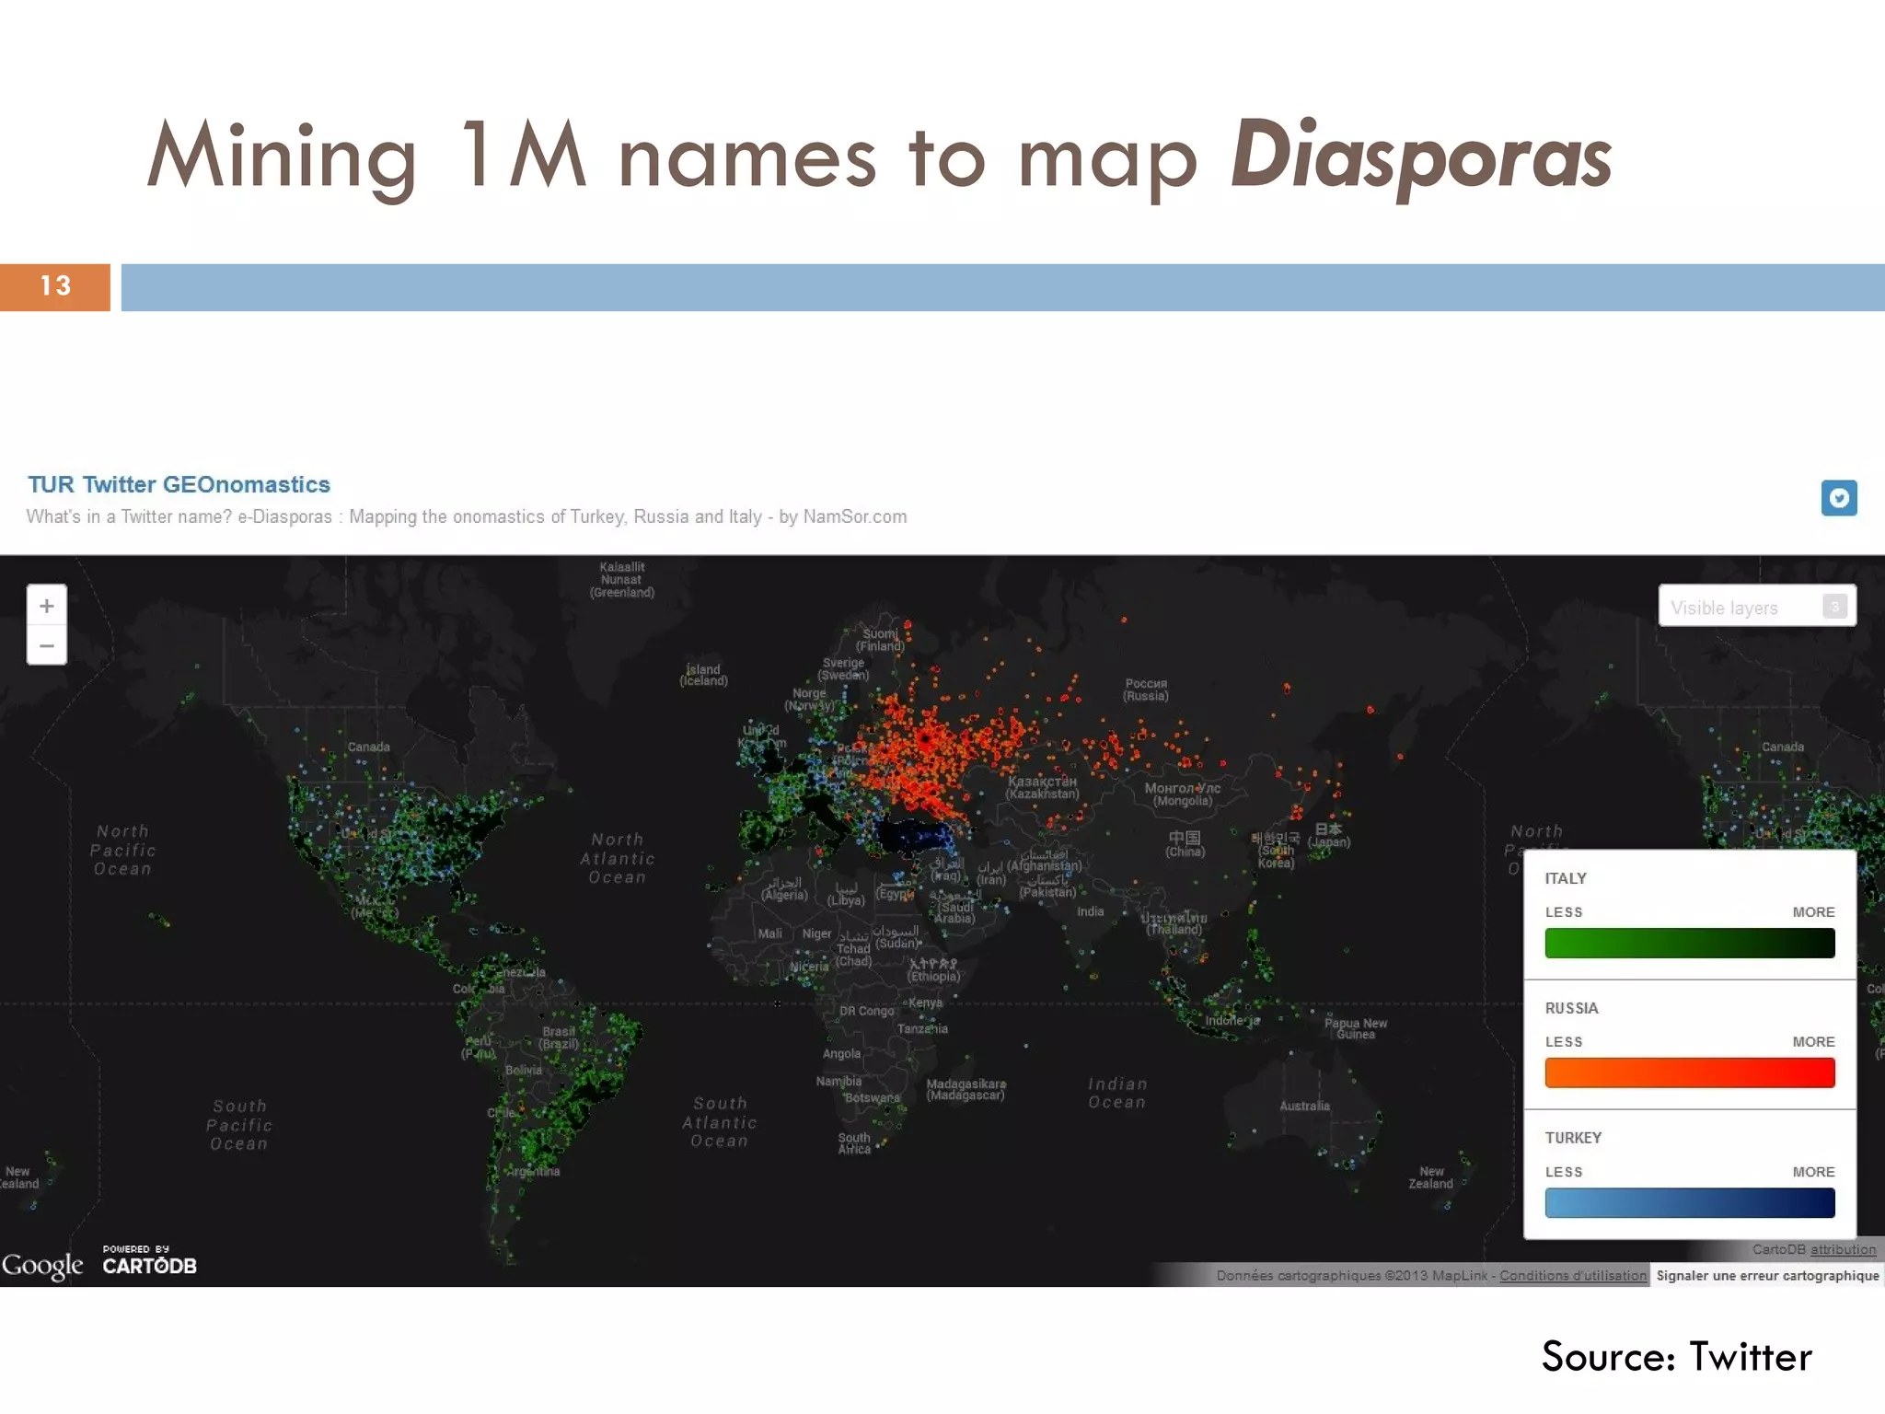Click the Australia map label
1885x1414 pixels.
pyautogui.click(x=1304, y=1106)
